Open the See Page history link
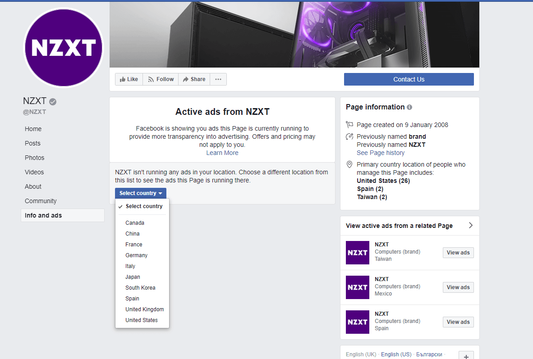The height and width of the screenshot is (359, 533). point(381,153)
